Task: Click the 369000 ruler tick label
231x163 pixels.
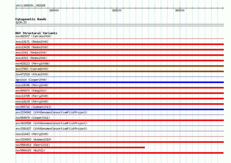Action: coord(54,10)
